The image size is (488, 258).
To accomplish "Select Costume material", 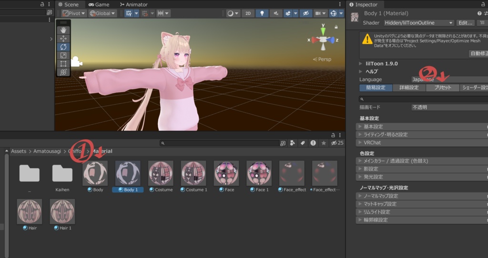I will 161,176.
